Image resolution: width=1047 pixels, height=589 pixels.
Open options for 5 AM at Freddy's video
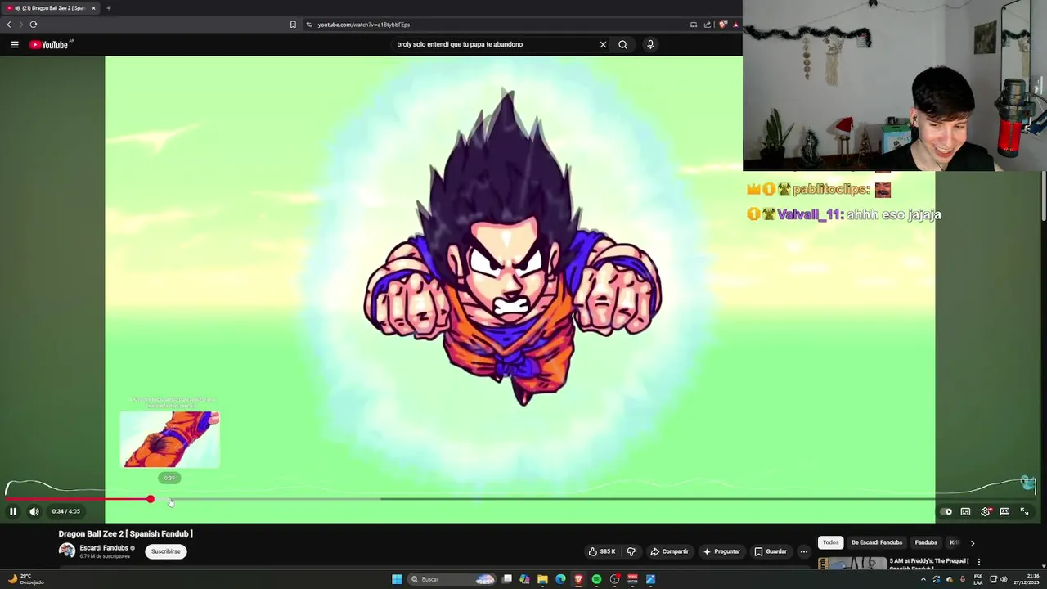coord(978,562)
